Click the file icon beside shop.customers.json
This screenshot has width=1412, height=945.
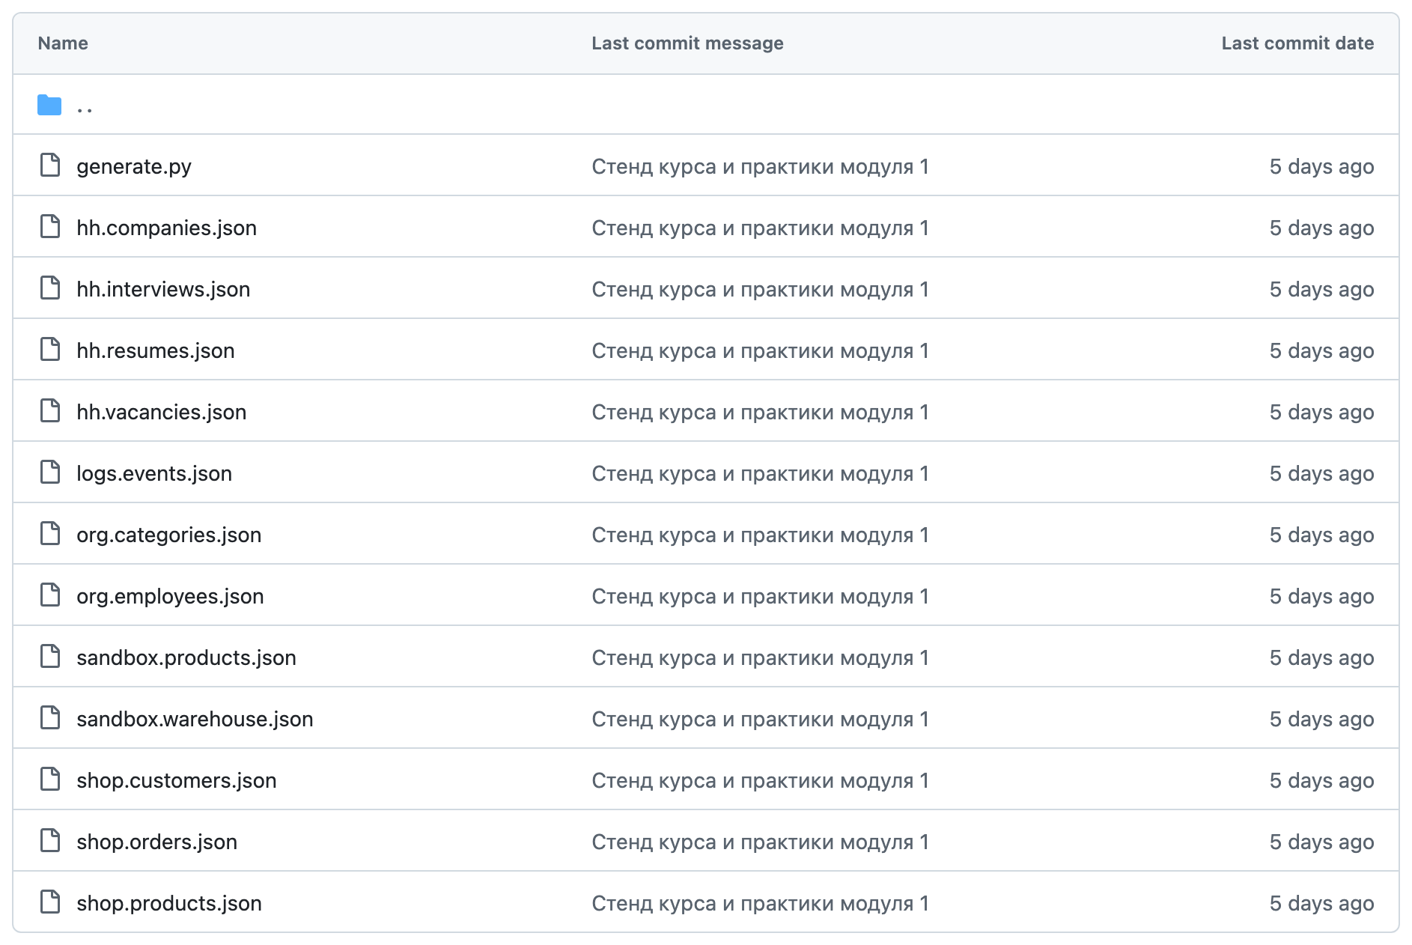50,780
